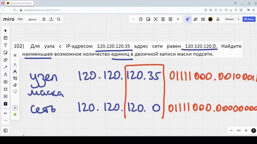
Task: Collapse the apps toolbar chevron
Action: click(x=133, y=19)
